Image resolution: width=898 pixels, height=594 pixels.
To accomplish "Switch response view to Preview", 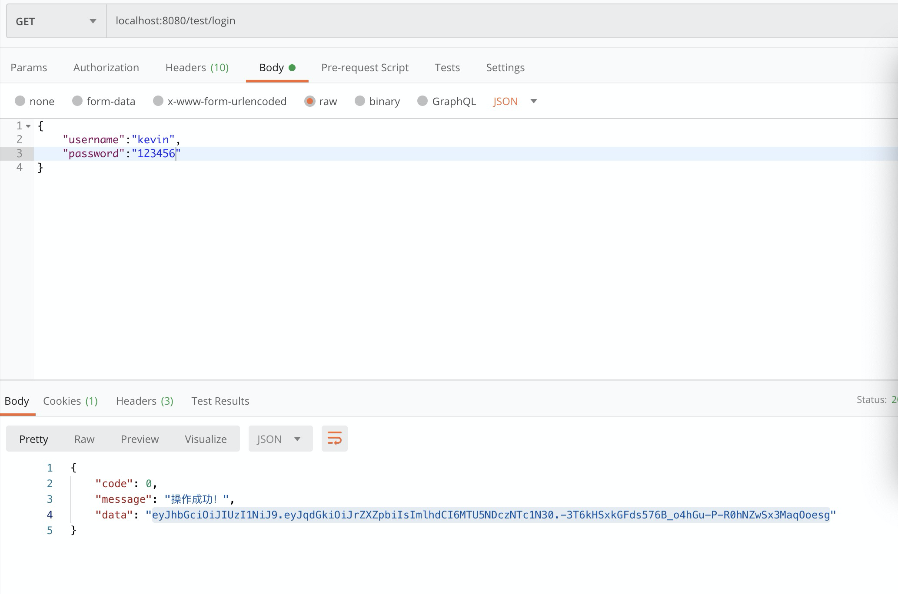I will coord(140,439).
